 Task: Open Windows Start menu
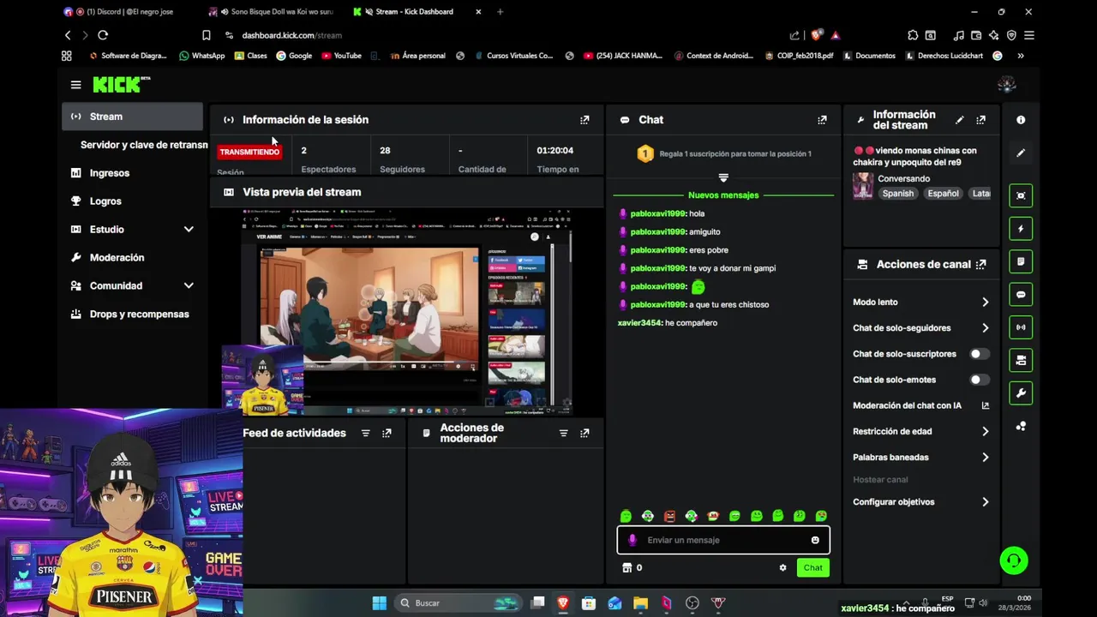(379, 603)
